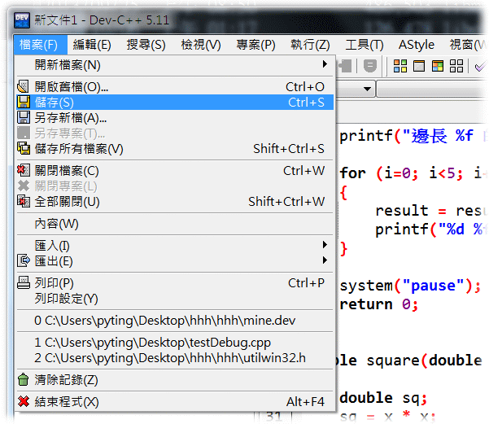Open the 專案(P) menu
Viewport: 489px width, 424px height.
coord(255,45)
